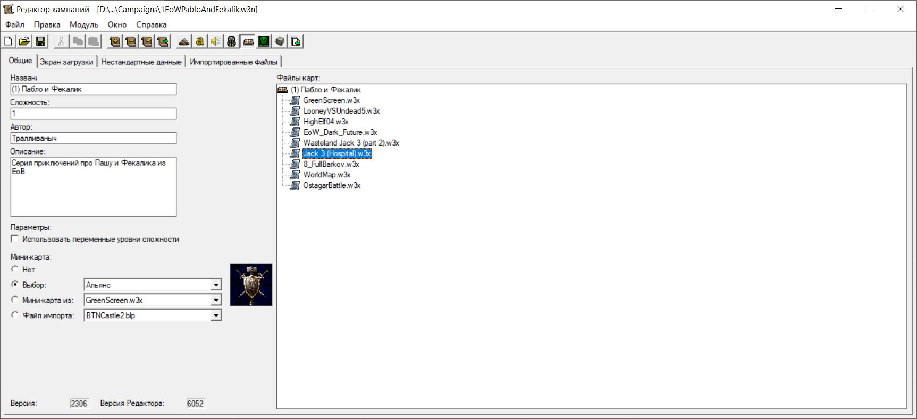Open the Sound Editor speaker icon
Image resolution: width=917 pixels, height=419 pixels.
(216, 41)
